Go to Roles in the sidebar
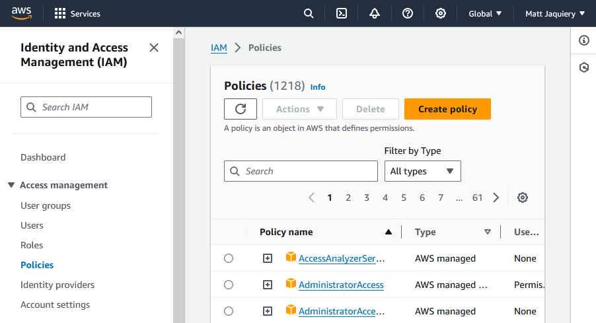This screenshot has width=596, height=323. pos(32,245)
